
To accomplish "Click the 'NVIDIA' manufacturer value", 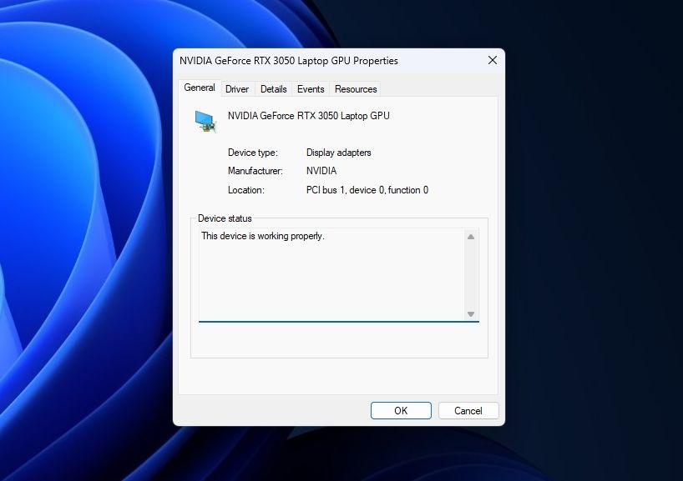I will pos(321,171).
